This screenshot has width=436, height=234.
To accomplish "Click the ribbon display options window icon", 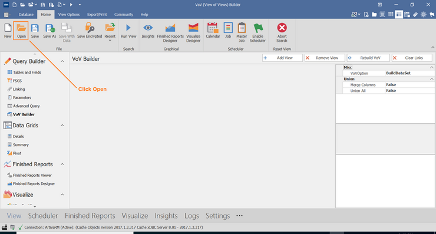I will pos(379,5).
